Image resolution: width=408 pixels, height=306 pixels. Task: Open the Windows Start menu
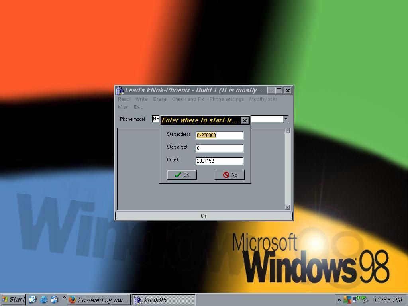[x=13, y=300]
